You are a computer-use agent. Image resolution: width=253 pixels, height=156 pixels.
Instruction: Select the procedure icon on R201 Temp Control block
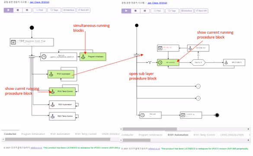pyautogui.click(x=53, y=116)
